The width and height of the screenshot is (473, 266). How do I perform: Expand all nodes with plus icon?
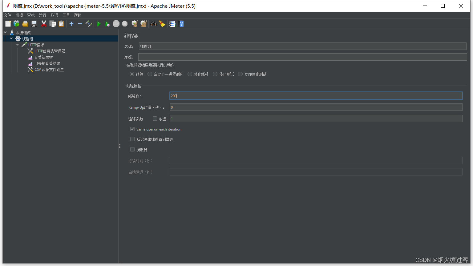[x=71, y=24]
